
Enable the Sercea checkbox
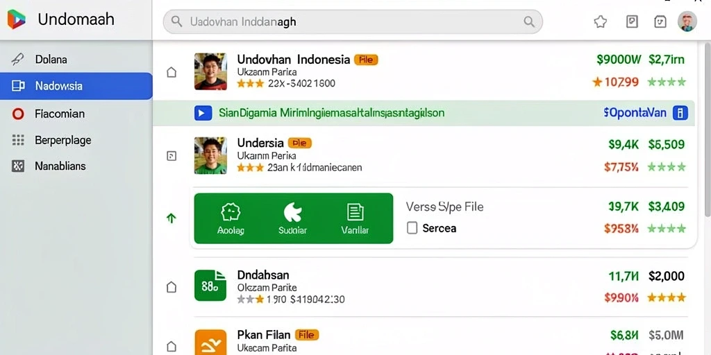point(412,228)
